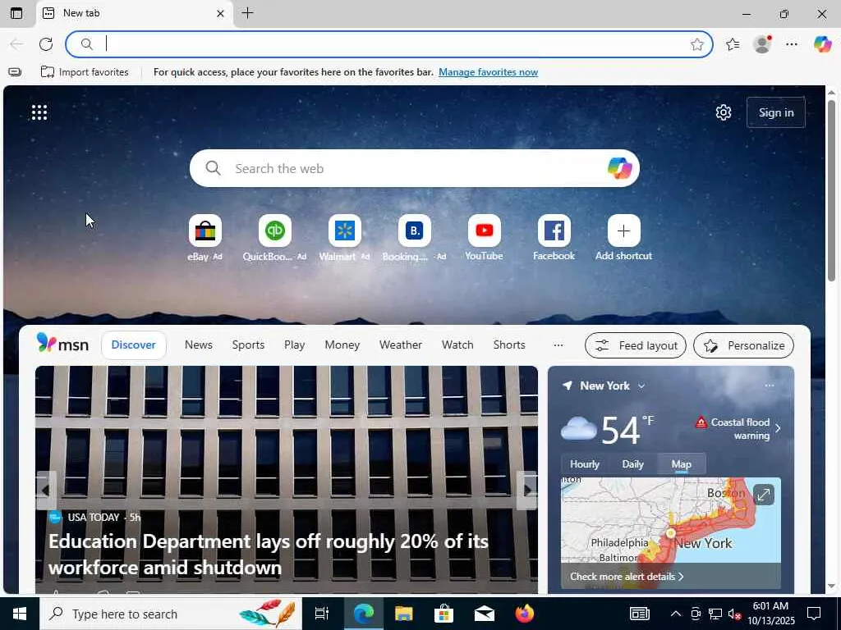Click the Sign in button
The image size is (841, 630).
[775, 112]
